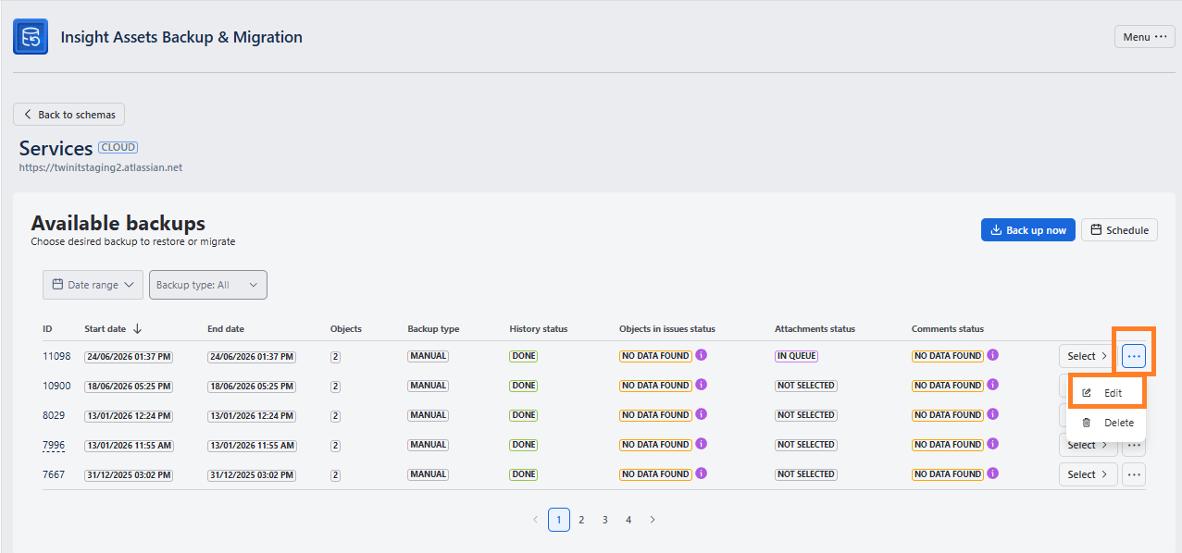The height and width of the screenshot is (553, 1182).
Task: Open the Date range filter
Action: pos(93,285)
